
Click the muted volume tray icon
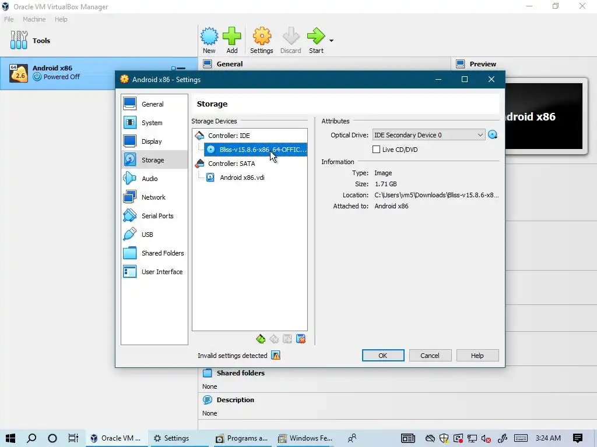point(486,439)
